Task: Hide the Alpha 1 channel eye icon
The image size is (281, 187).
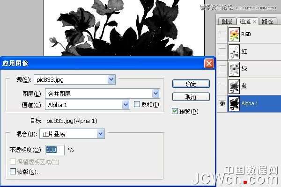Action: pyautogui.click(x=222, y=103)
